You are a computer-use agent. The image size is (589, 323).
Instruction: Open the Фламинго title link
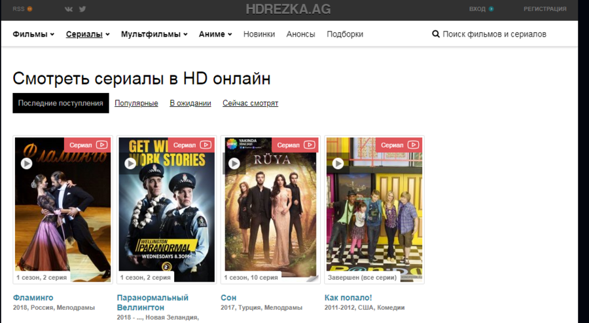tap(33, 297)
